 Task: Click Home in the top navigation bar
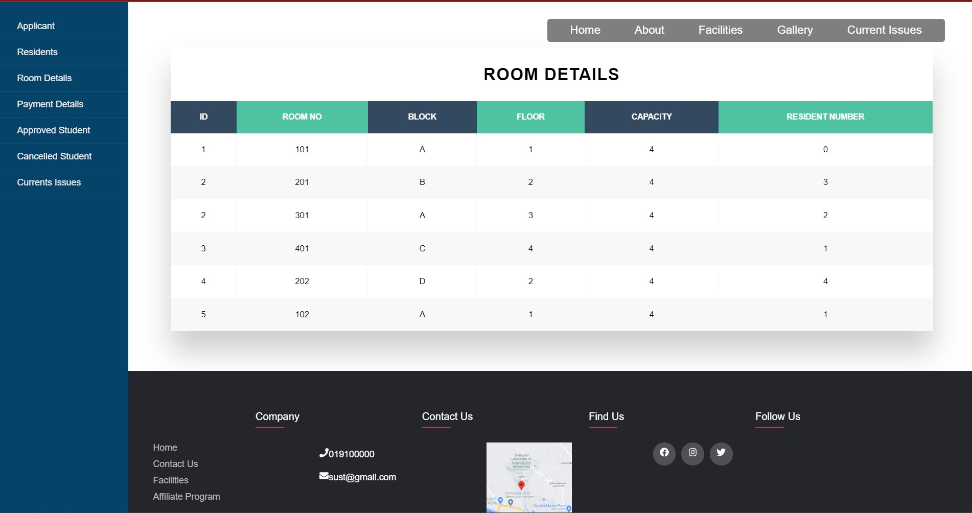585,30
